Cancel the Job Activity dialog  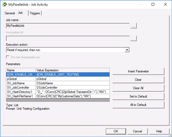pos(137,131)
